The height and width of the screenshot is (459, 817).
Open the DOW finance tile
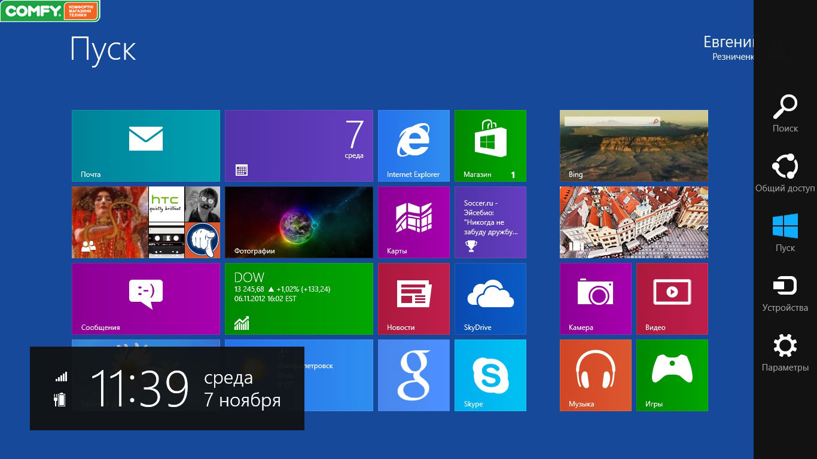[x=299, y=299]
